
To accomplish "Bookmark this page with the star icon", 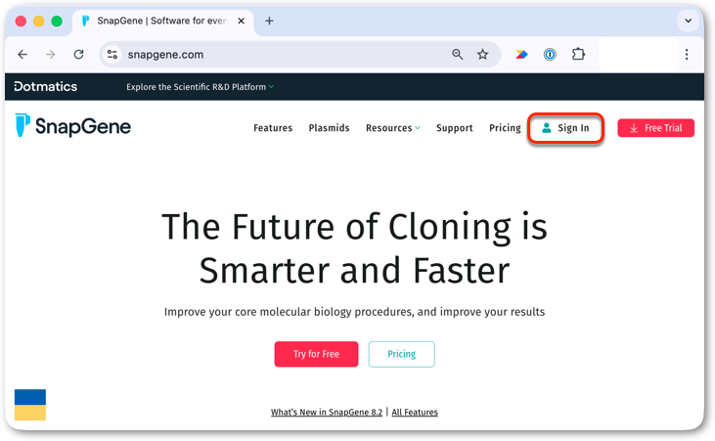I will (x=482, y=55).
